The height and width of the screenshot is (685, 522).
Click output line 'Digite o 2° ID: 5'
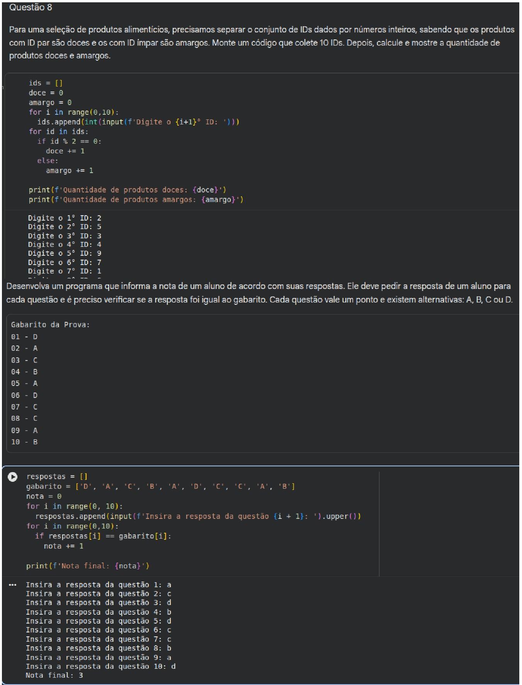pos(65,227)
